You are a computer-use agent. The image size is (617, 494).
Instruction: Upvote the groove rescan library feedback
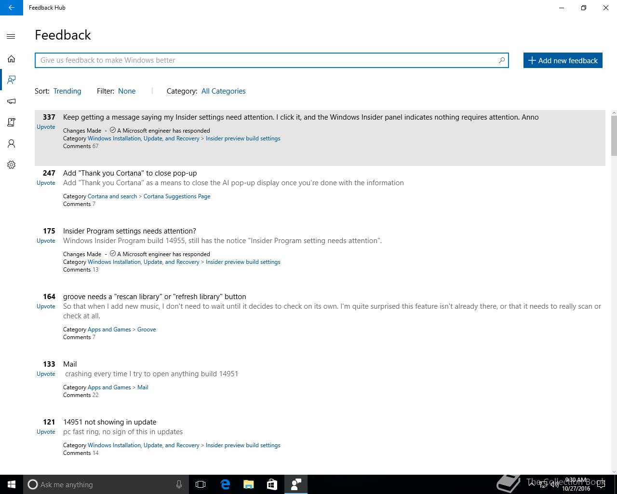pyautogui.click(x=46, y=306)
